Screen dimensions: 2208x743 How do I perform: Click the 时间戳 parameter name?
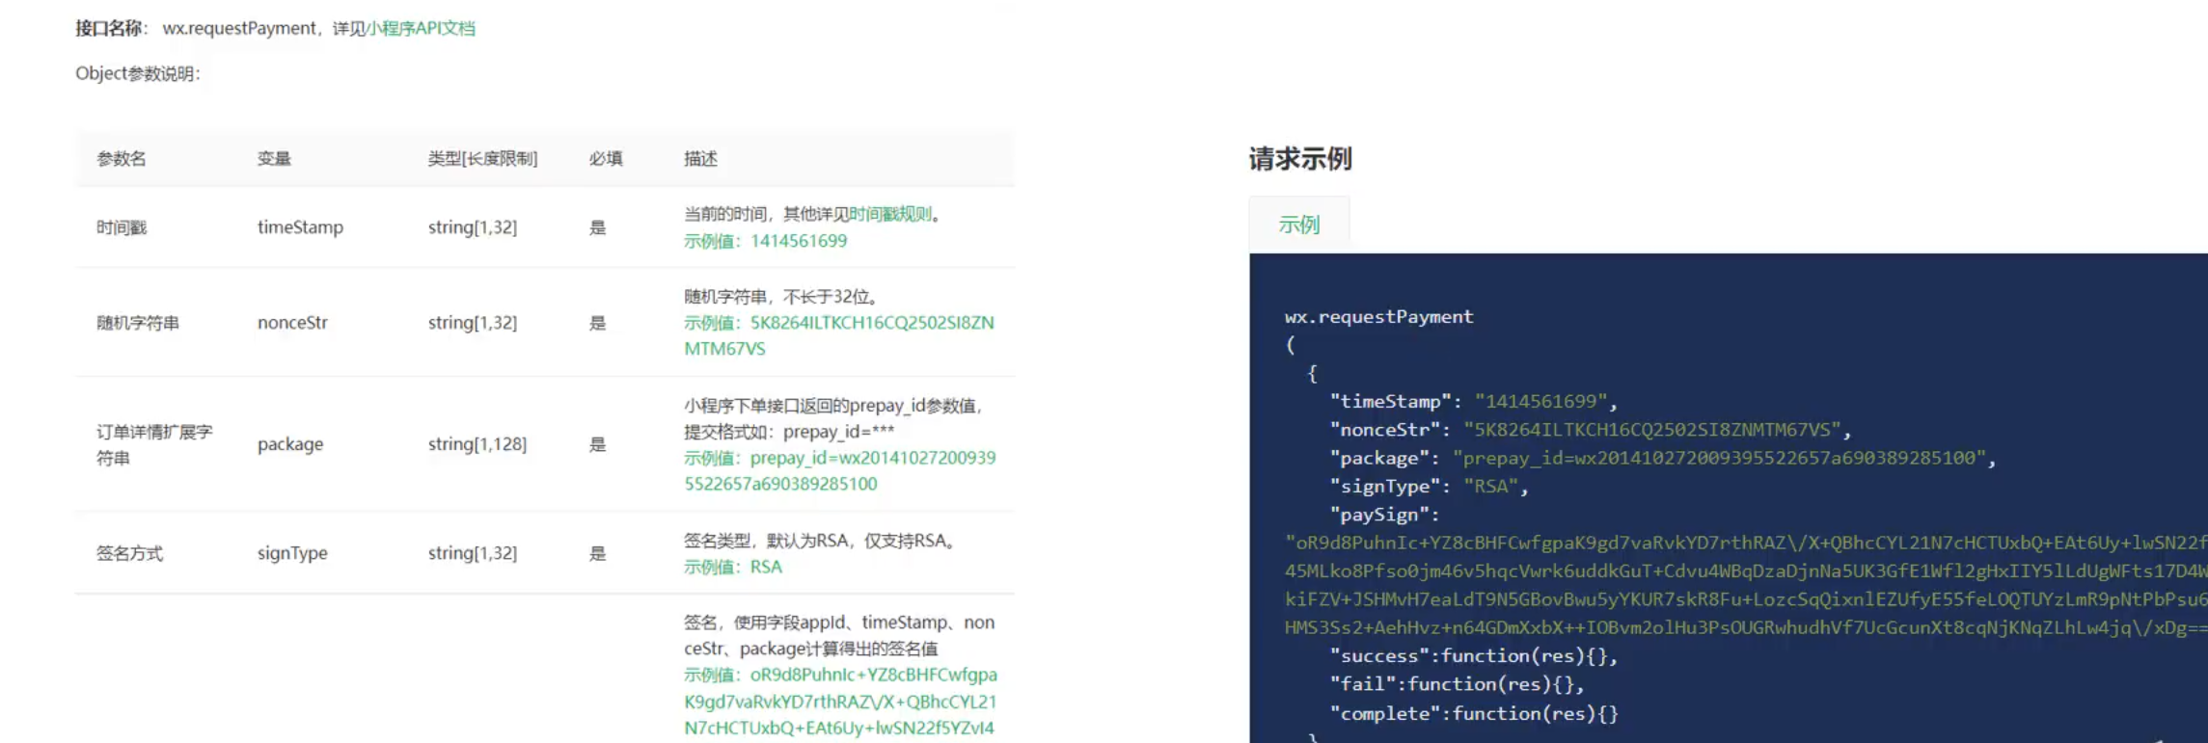pos(122,227)
